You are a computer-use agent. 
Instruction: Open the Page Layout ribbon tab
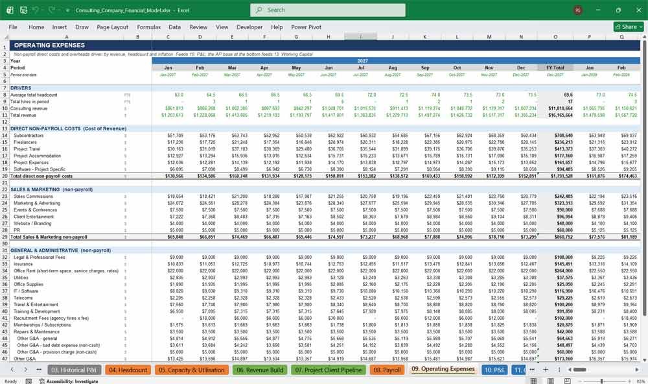coord(112,27)
